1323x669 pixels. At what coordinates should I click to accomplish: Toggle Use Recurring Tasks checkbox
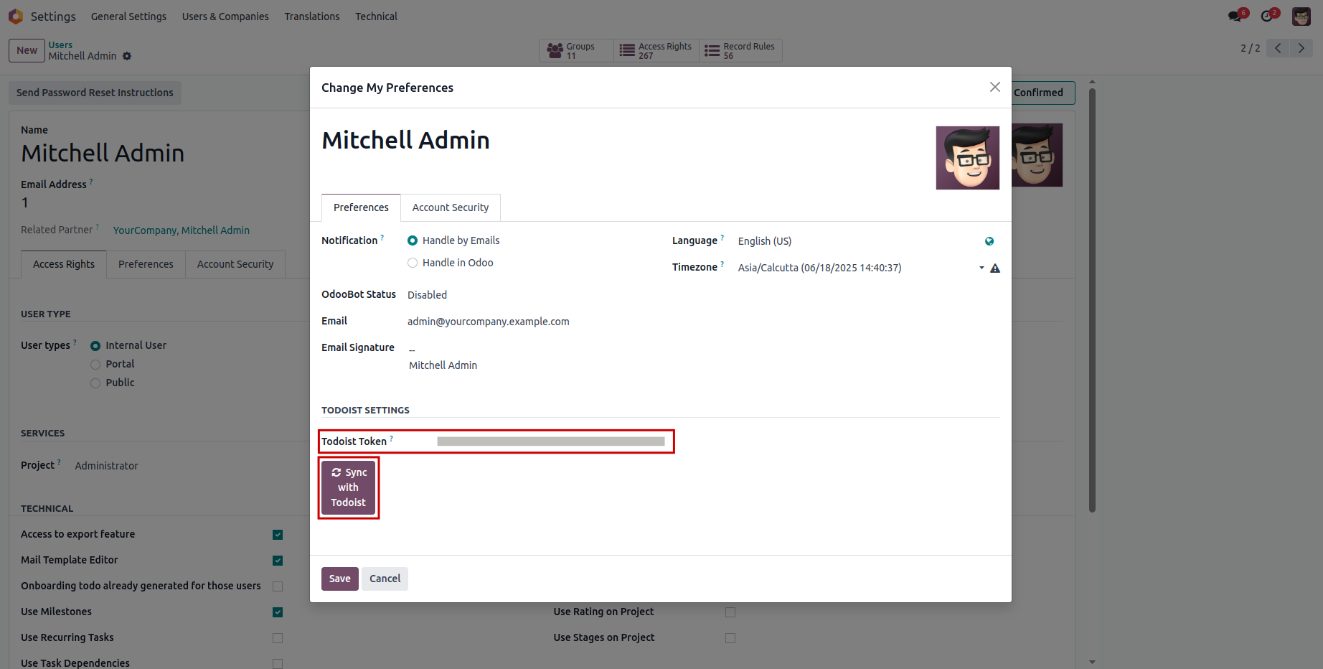pyautogui.click(x=278, y=638)
